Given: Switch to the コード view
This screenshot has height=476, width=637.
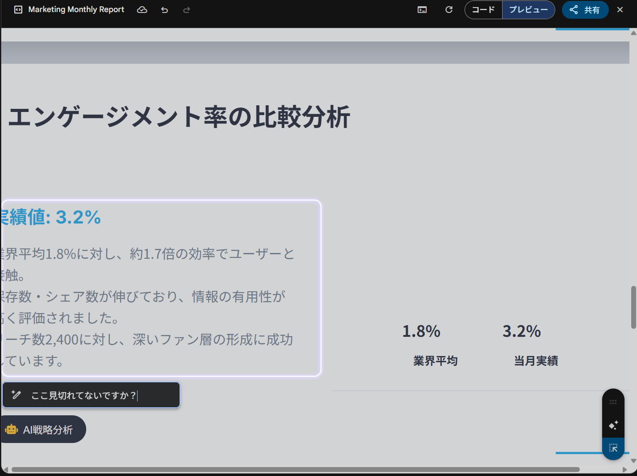Looking at the screenshot, I should tap(483, 9).
